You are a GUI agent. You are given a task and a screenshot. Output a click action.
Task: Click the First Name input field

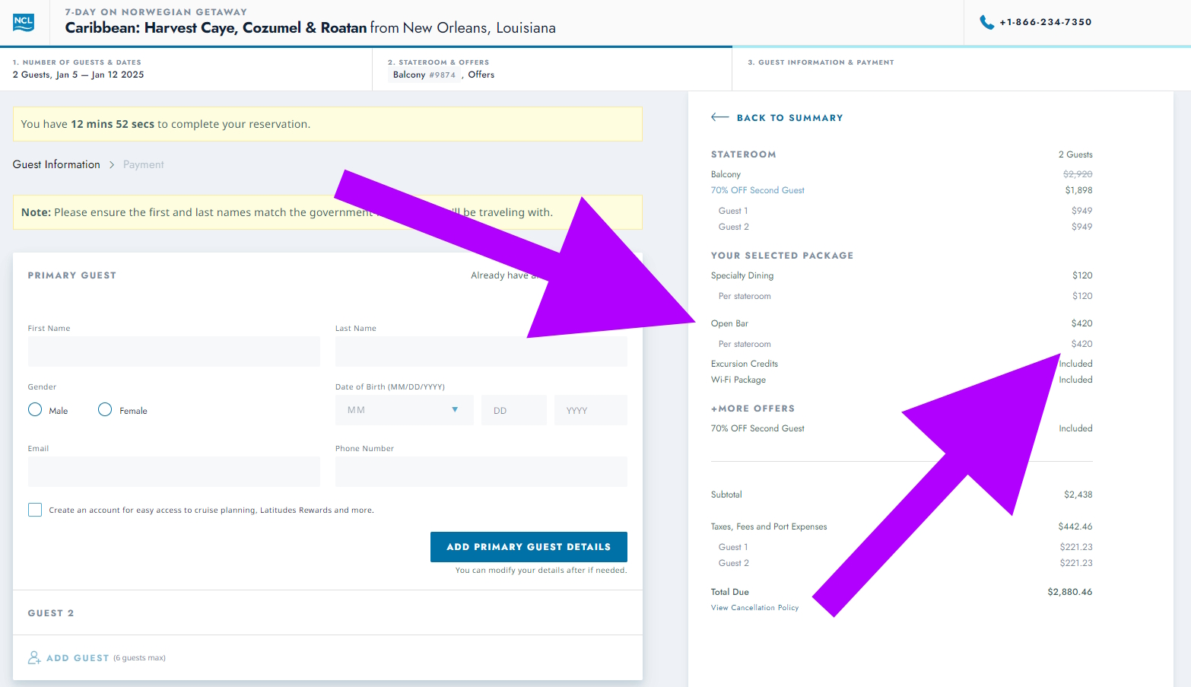(x=173, y=351)
